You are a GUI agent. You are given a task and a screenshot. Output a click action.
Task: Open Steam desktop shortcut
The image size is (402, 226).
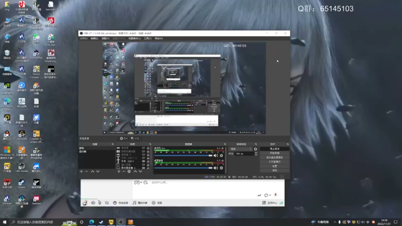(x=22, y=184)
